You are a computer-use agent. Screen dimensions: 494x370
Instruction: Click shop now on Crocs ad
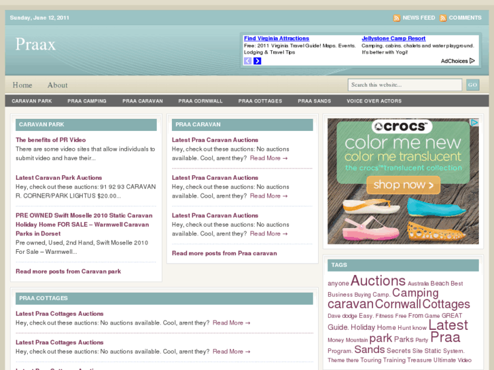click(x=403, y=185)
